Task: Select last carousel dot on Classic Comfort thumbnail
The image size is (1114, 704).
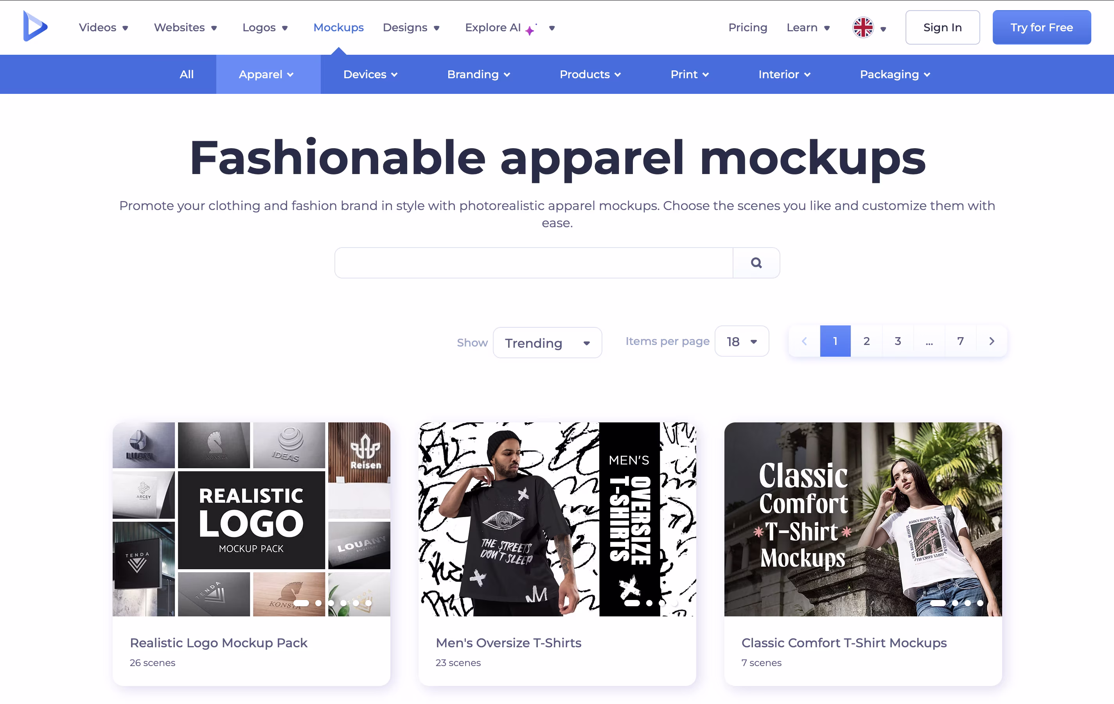Action: click(x=980, y=603)
